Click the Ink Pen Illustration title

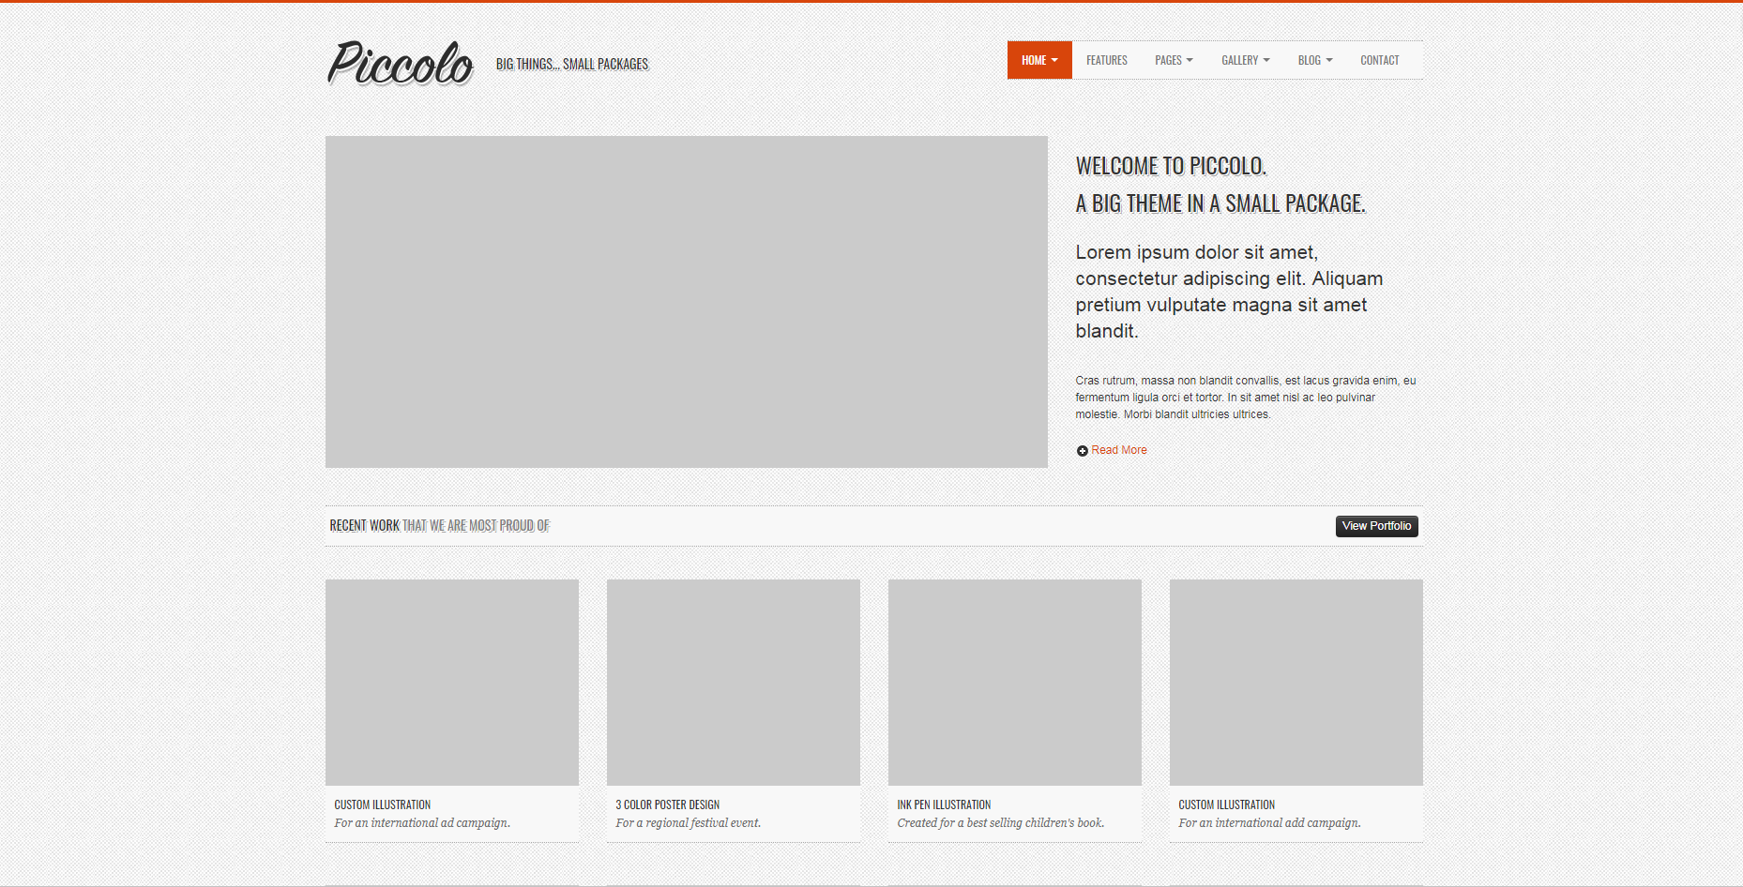[x=943, y=804]
